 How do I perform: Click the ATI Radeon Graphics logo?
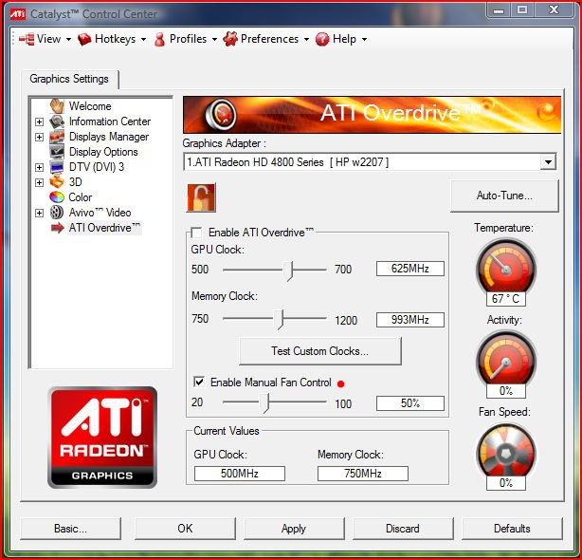pyautogui.click(x=102, y=438)
